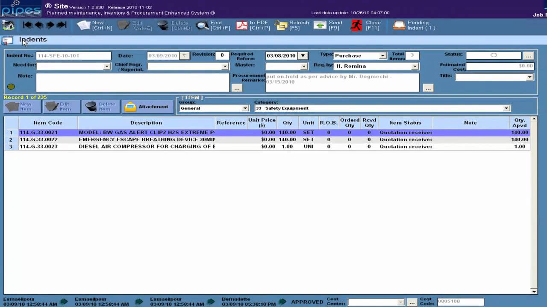Click the Procurement Remarks text box
The height and width of the screenshot is (307, 547).
tap(342, 83)
